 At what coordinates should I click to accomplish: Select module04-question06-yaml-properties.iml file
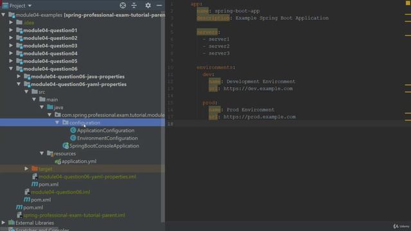(x=87, y=177)
